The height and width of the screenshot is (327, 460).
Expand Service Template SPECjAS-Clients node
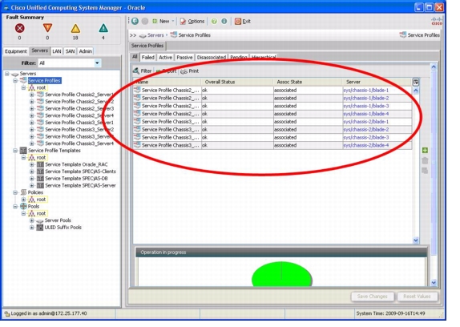pyautogui.click(x=32, y=172)
